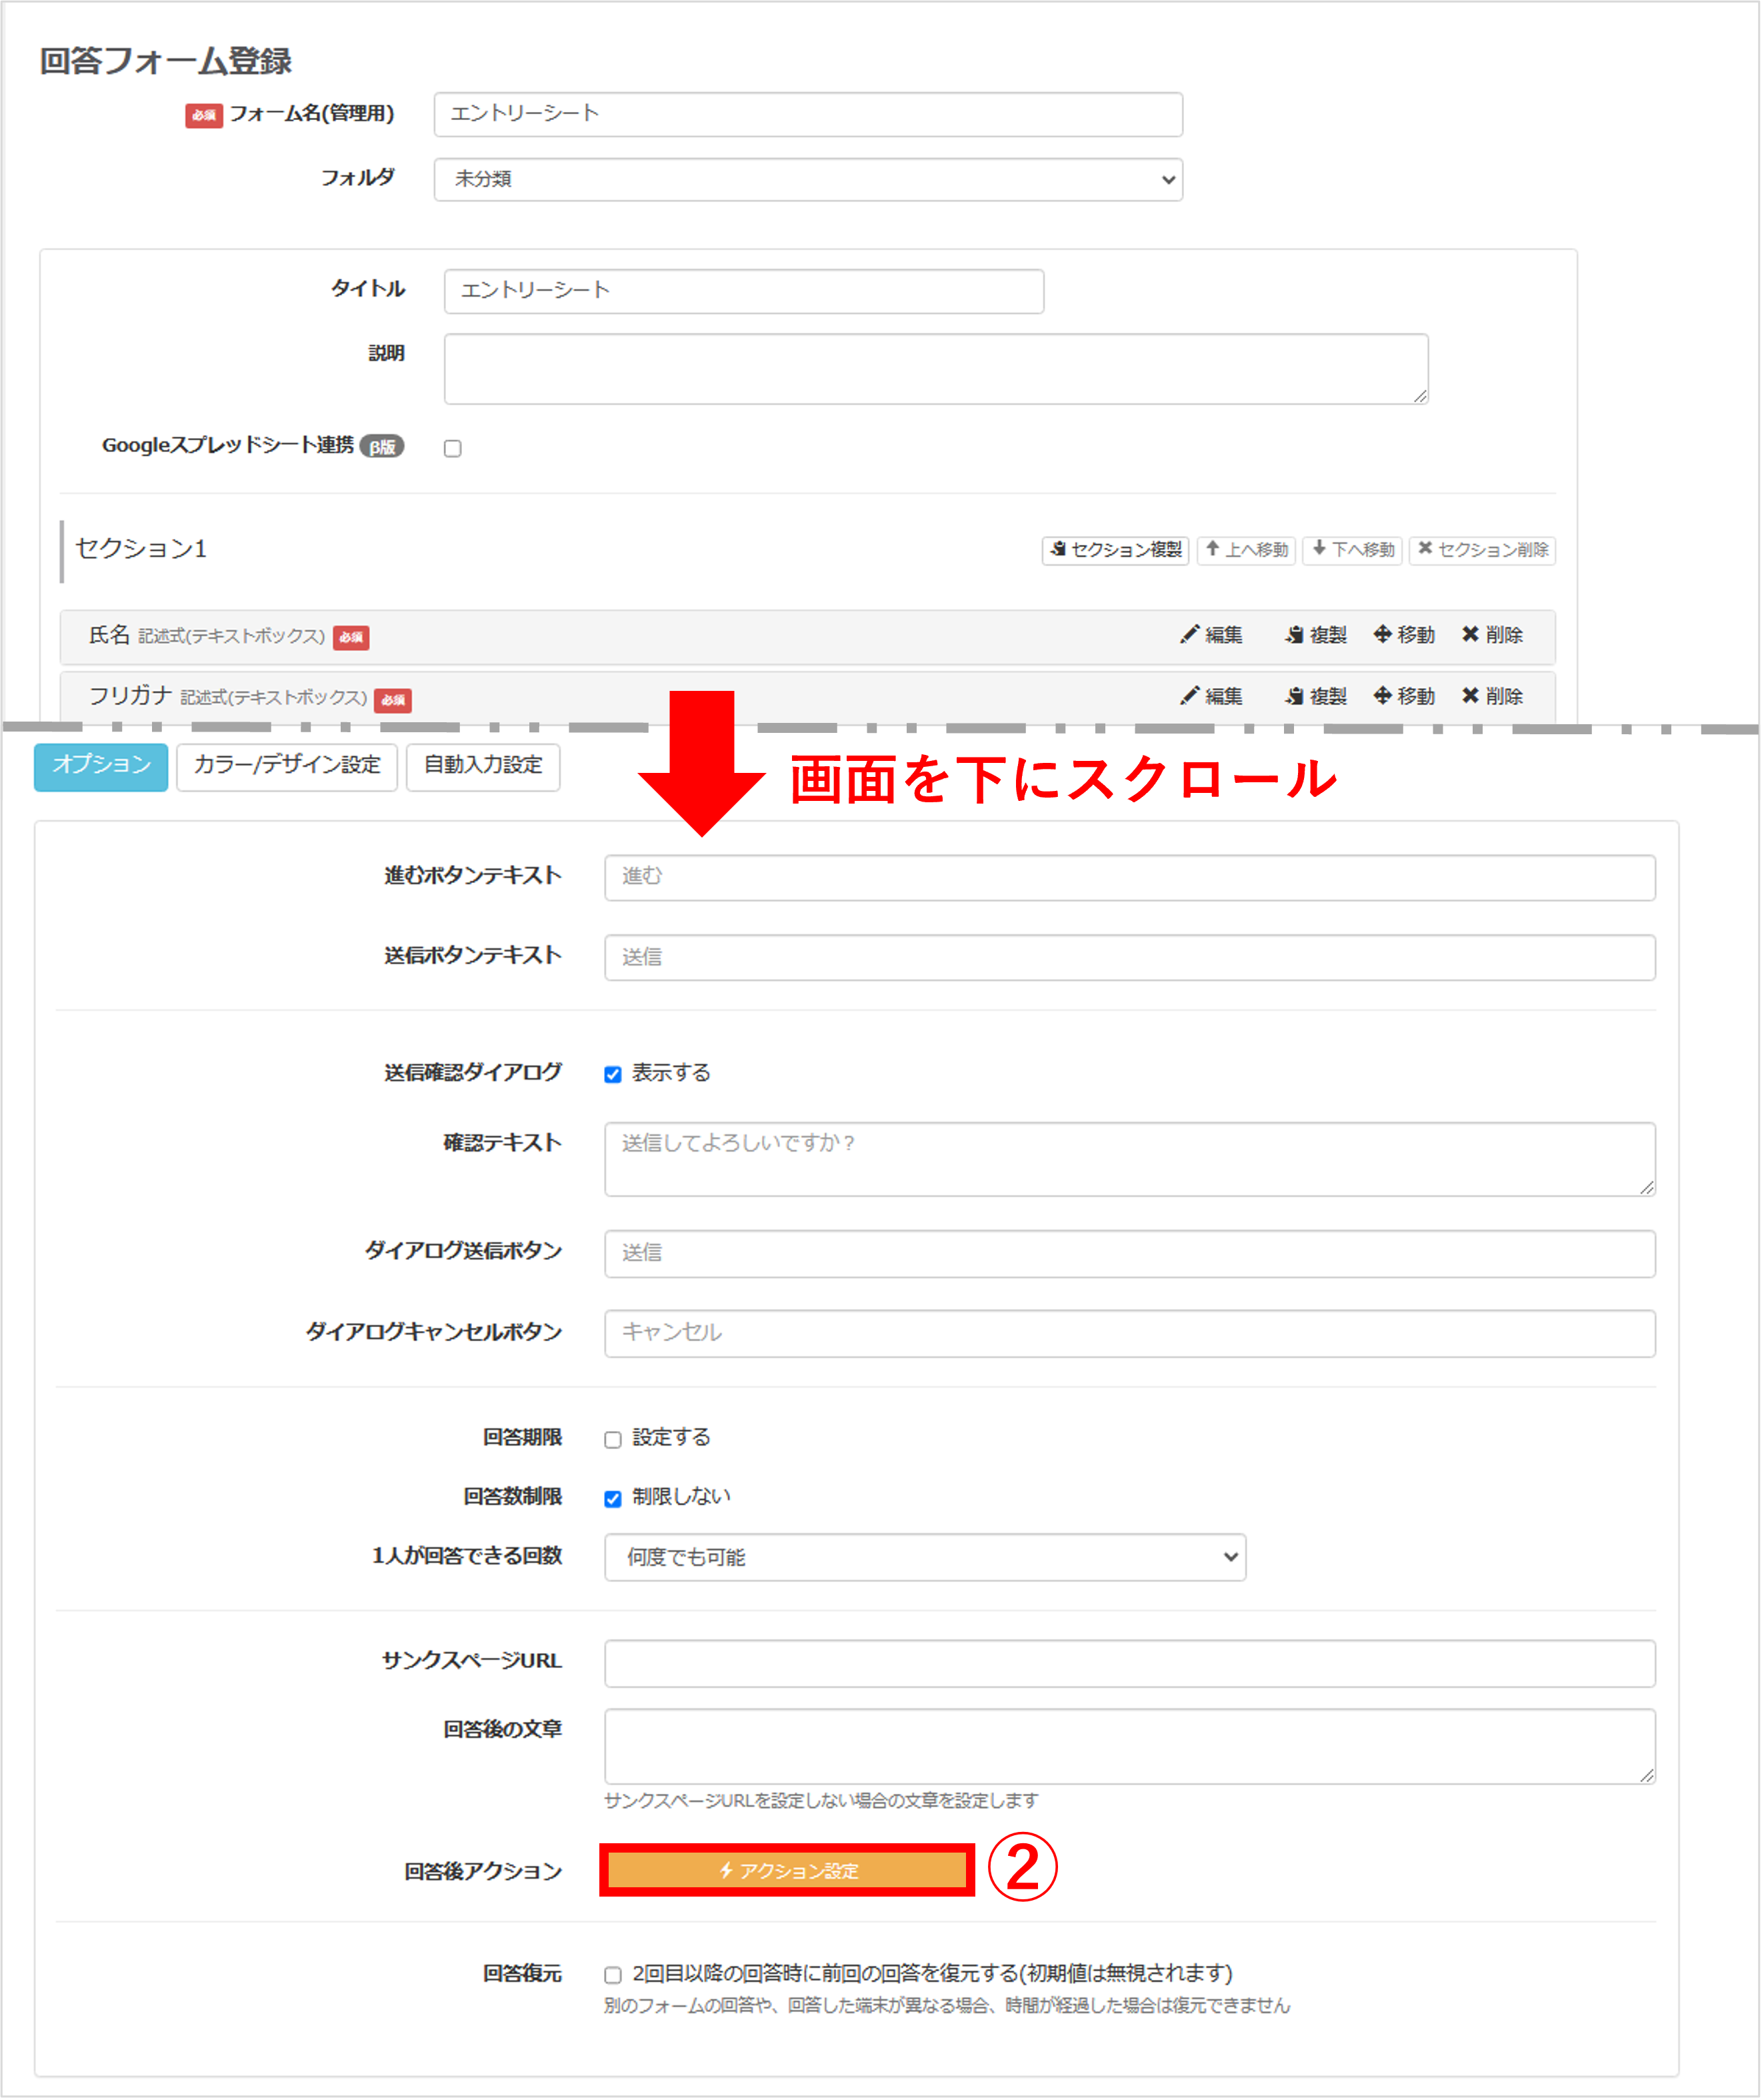1764x2098 pixels.
Task: Click the アクション設定 button
Action: click(787, 1871)
